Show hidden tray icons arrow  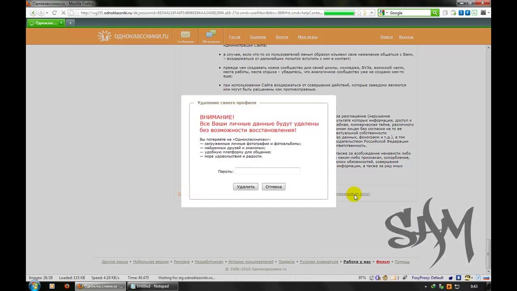click(x=426, y=287)
